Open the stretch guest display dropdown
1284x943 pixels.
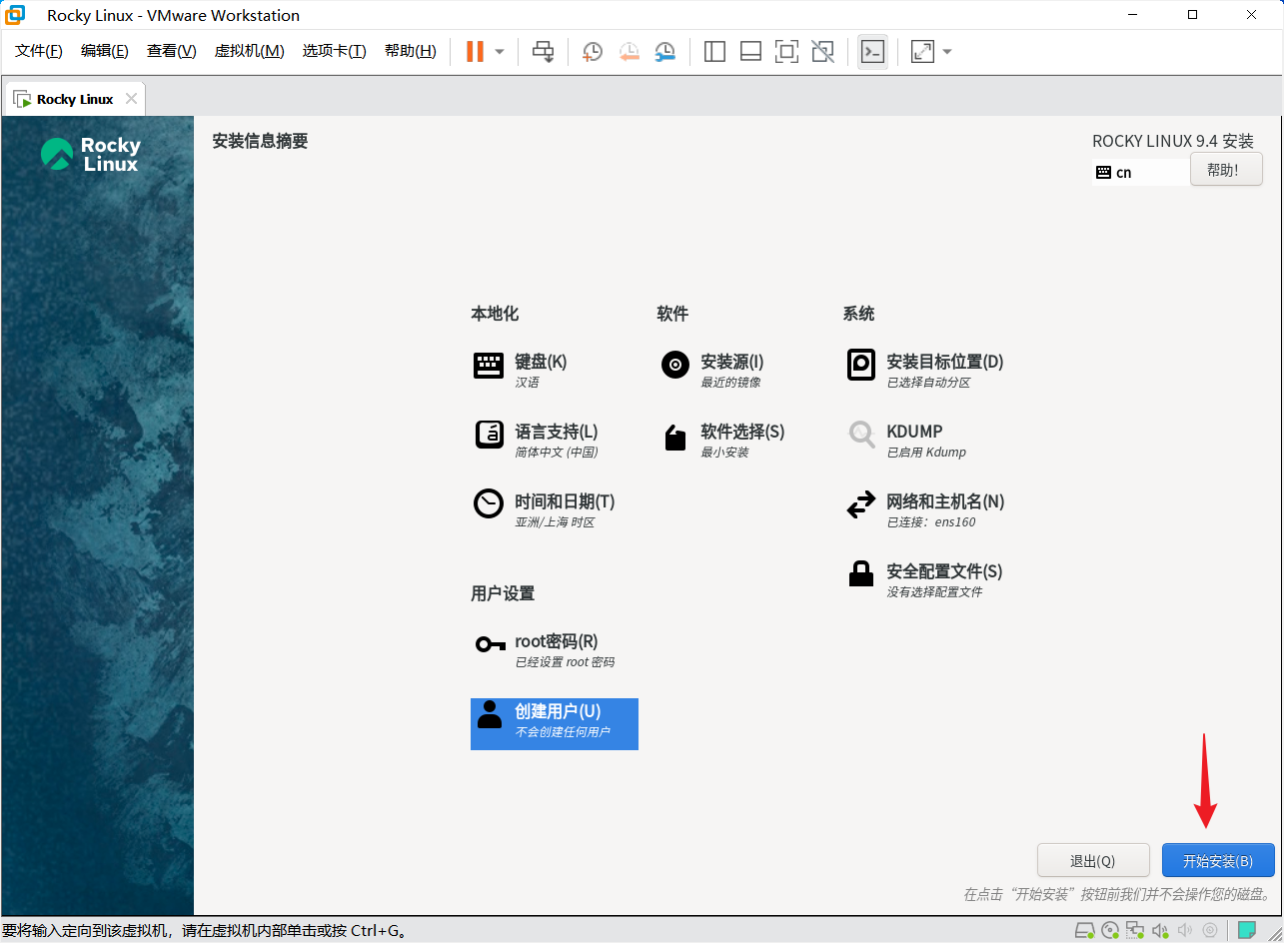pyautogui.click(x=944, y=51)
